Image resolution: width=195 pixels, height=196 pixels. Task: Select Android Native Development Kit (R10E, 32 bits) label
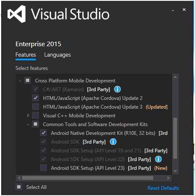tap(103, 133)
